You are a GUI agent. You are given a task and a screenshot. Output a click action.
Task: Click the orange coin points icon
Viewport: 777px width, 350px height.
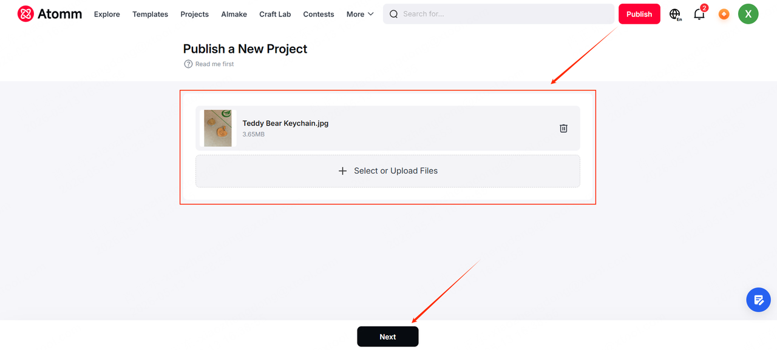pos(724,14)
